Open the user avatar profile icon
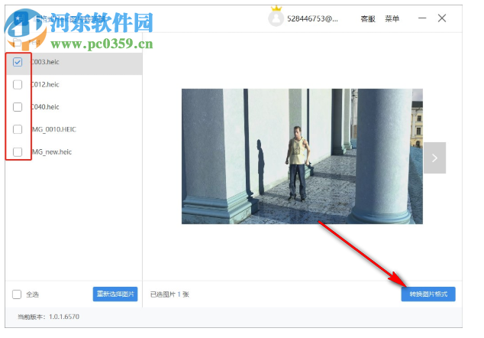Image resolution: width=484 pixels, height=338 pixels. pos(276,18)
